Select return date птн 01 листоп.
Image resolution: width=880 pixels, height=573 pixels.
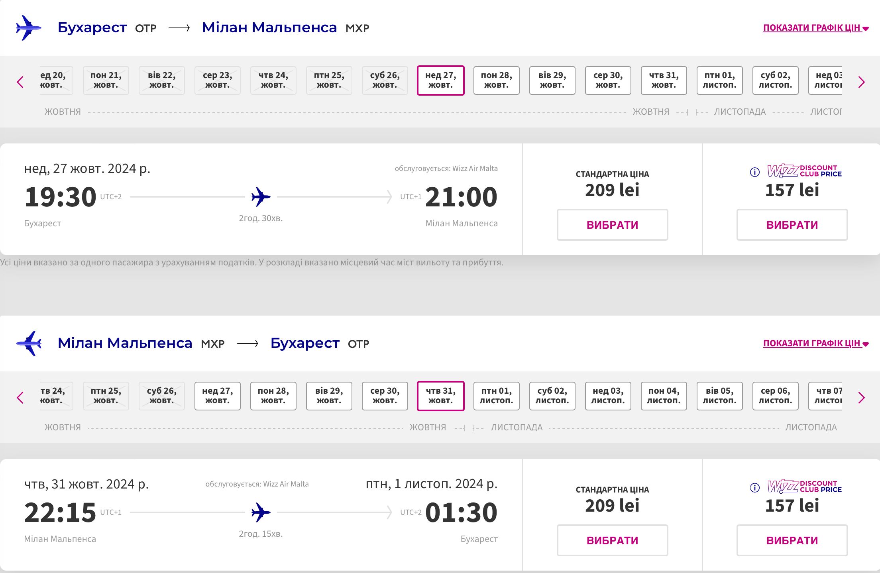(497, 396)
